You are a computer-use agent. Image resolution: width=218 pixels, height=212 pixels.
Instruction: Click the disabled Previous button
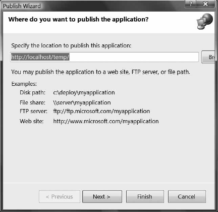pyautogui.click(x=60, y=196)
